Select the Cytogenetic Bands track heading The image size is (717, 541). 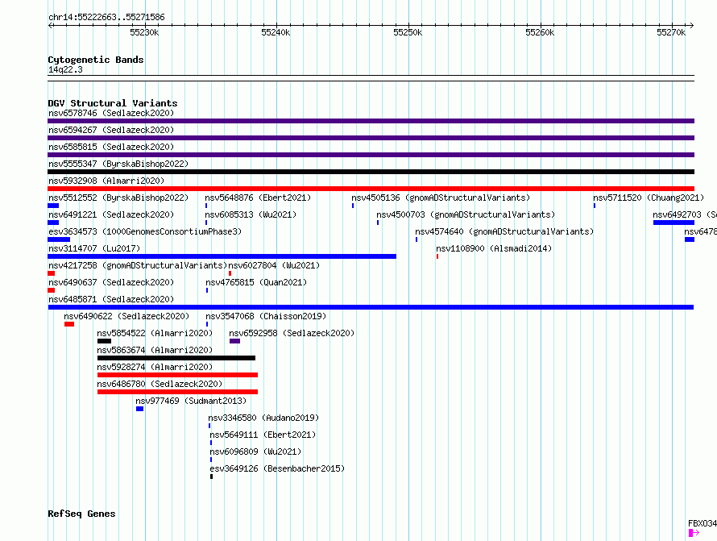96,60
